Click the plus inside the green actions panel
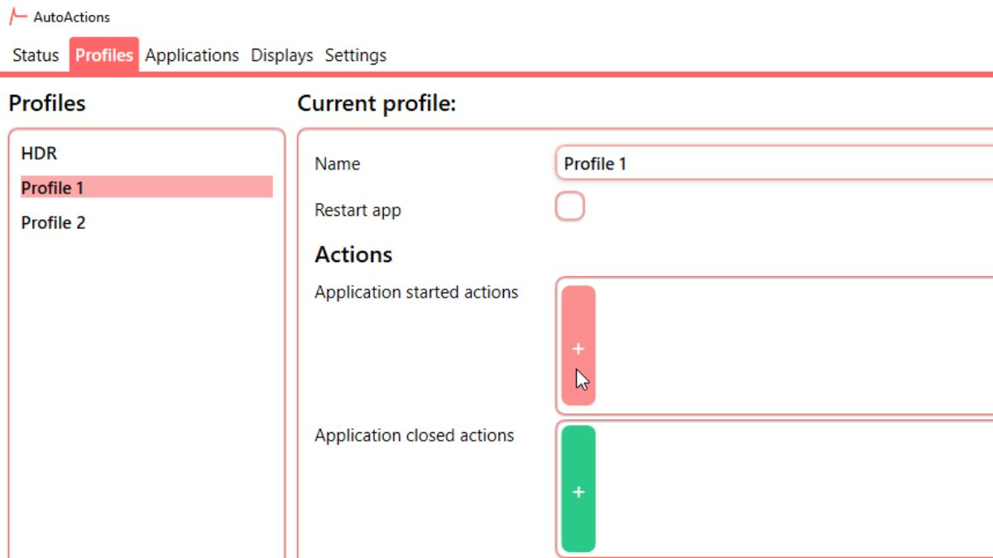Screen dimensions: 993x558 tap(578, 491)
